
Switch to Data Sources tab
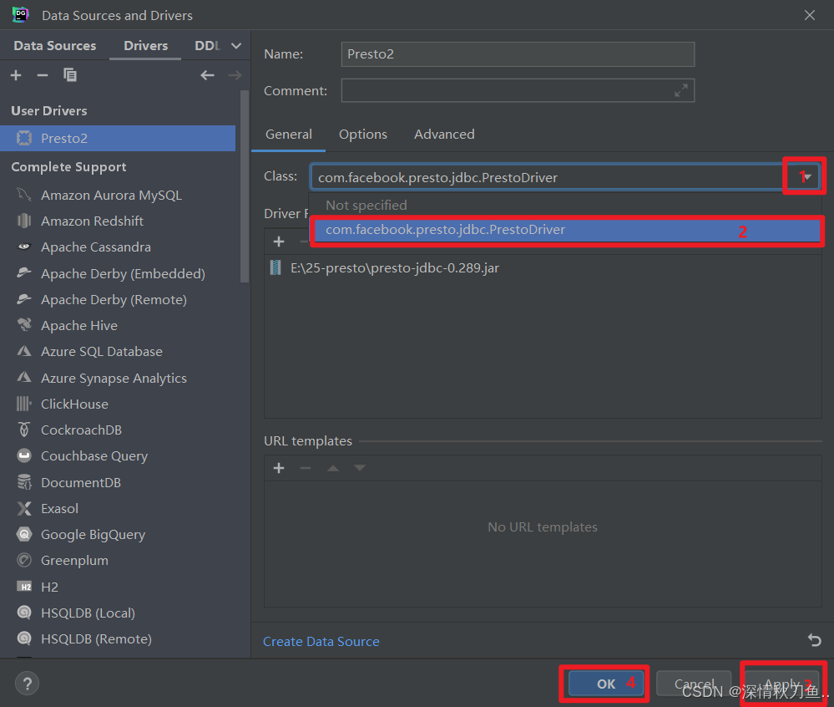point(55,46)
